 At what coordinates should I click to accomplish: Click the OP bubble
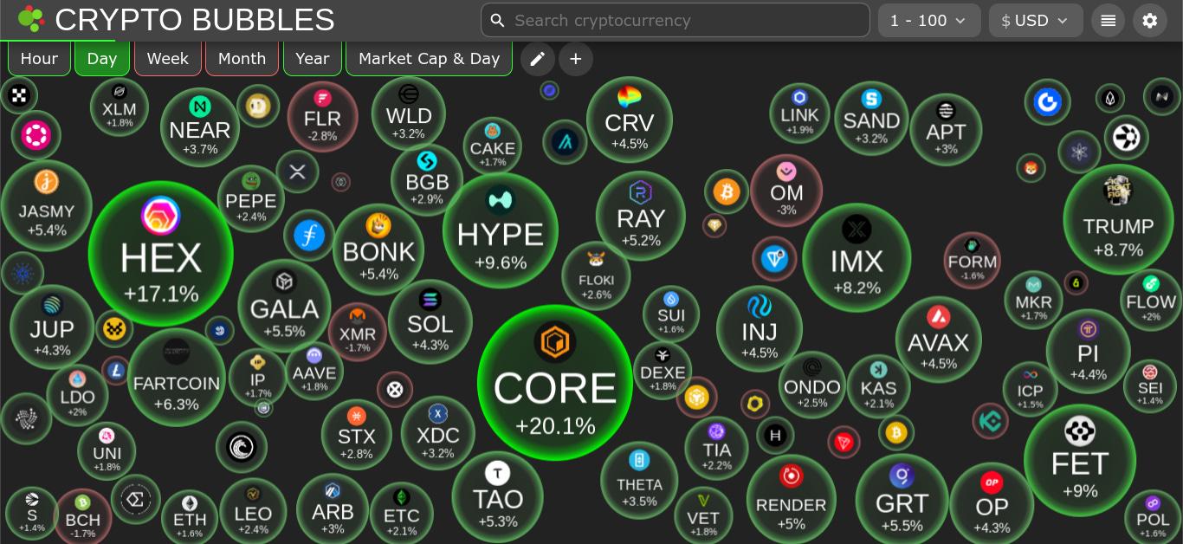(x=992, y=504)
